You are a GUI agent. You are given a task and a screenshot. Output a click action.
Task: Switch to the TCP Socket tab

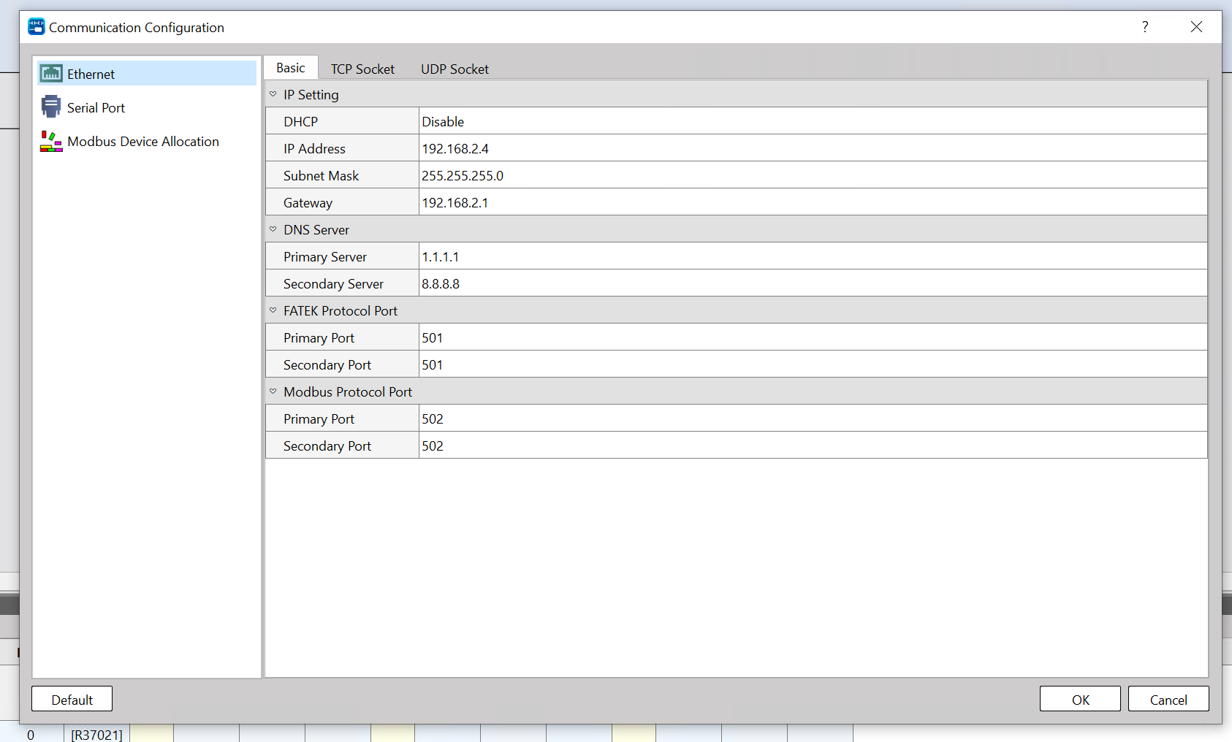[362, 69]
